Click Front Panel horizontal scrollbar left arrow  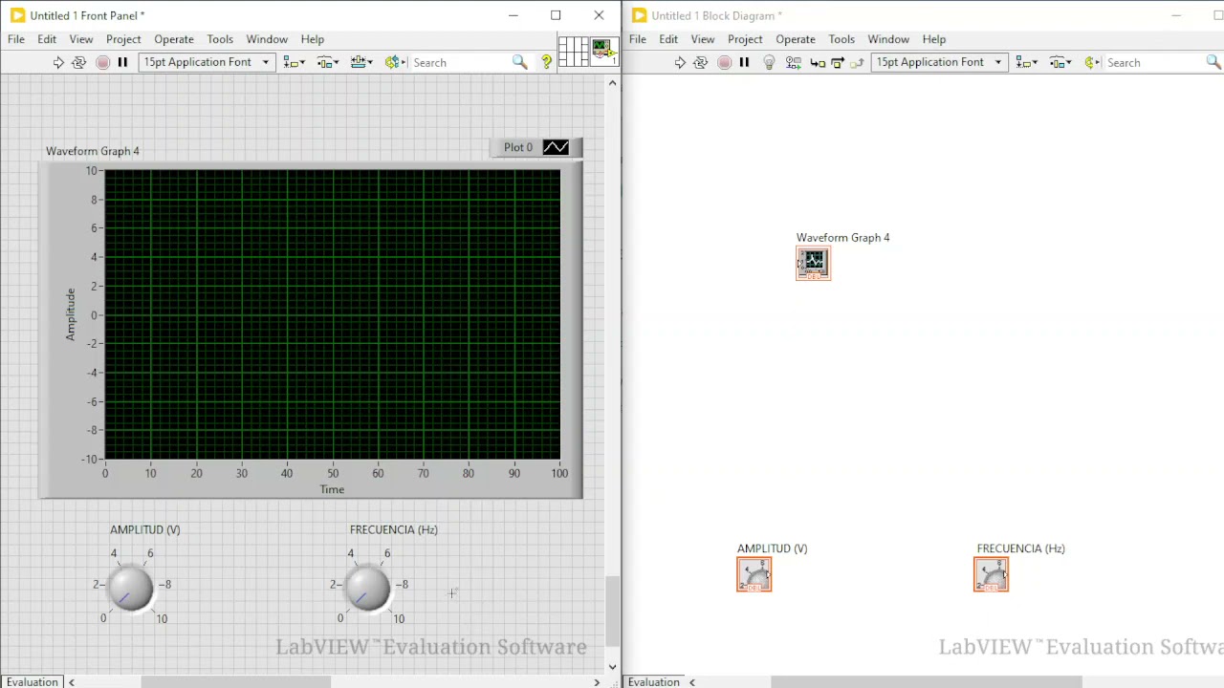click(72, 681)
